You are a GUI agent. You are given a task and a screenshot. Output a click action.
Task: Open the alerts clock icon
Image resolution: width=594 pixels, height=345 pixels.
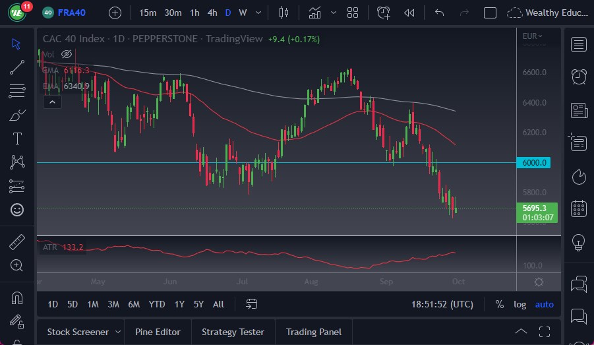click(579, 76)
